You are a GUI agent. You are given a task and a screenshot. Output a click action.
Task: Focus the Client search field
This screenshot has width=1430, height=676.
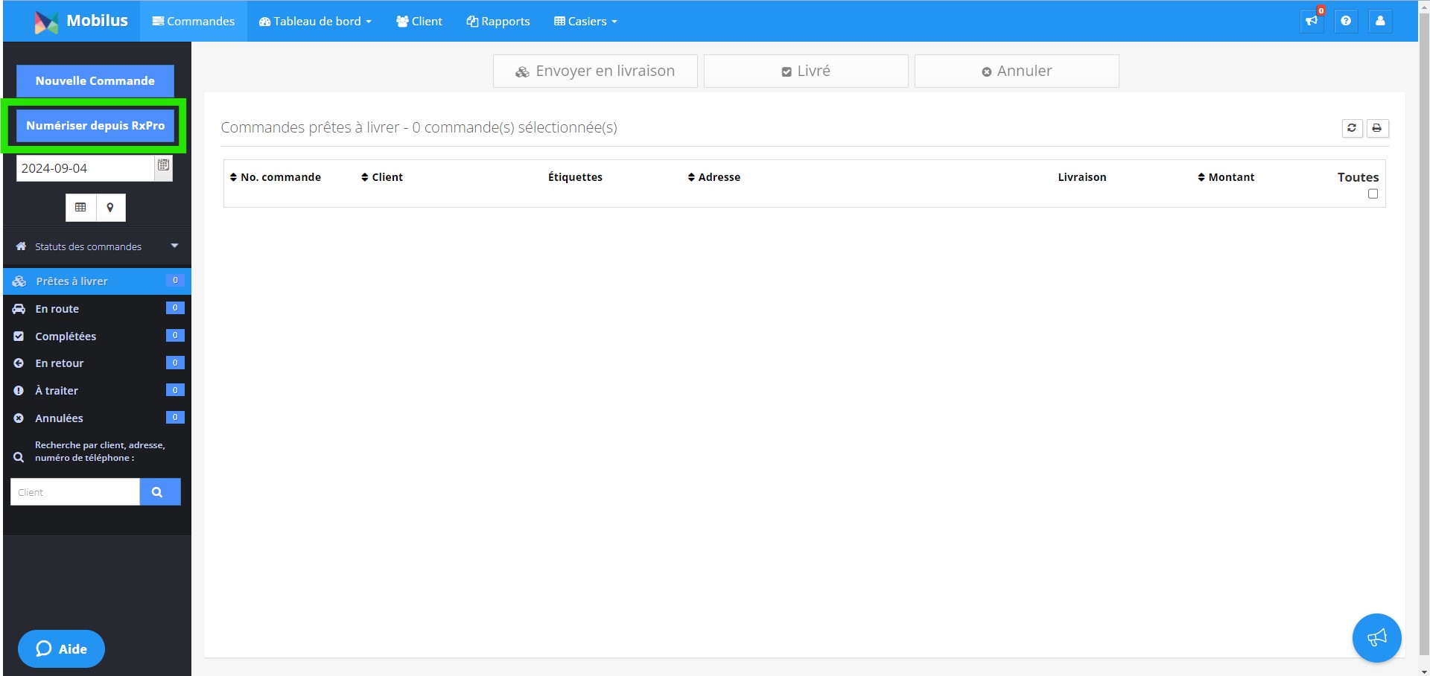click(x=75, y=492)
